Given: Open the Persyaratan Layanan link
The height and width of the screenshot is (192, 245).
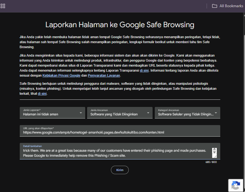Looking at the screenshot, I should (x=104, y=75).
